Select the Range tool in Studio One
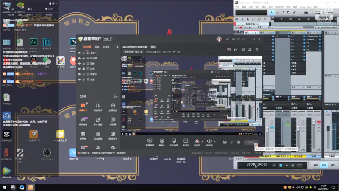339x191 pixels. (277, 13)
